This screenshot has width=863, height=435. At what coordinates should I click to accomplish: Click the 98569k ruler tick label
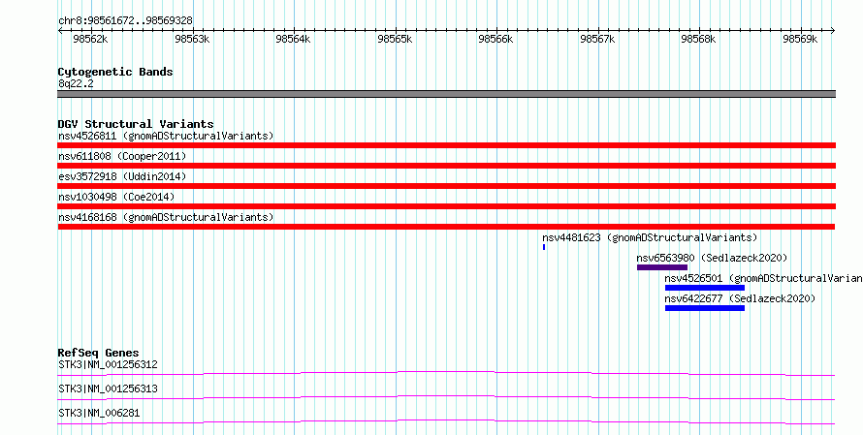point(800,39)
